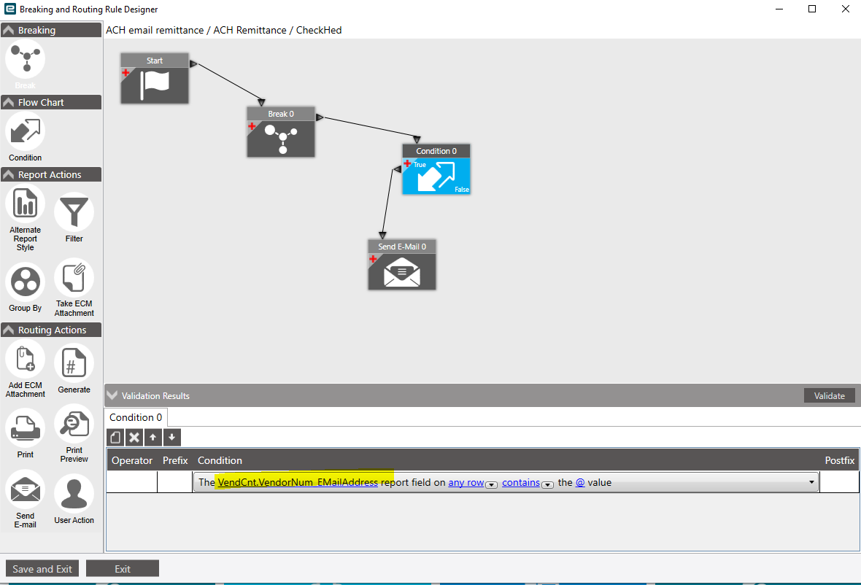Click red plus on Break 0 node
This screenshot has width=861, height=585.
click(x=252, y=126)
